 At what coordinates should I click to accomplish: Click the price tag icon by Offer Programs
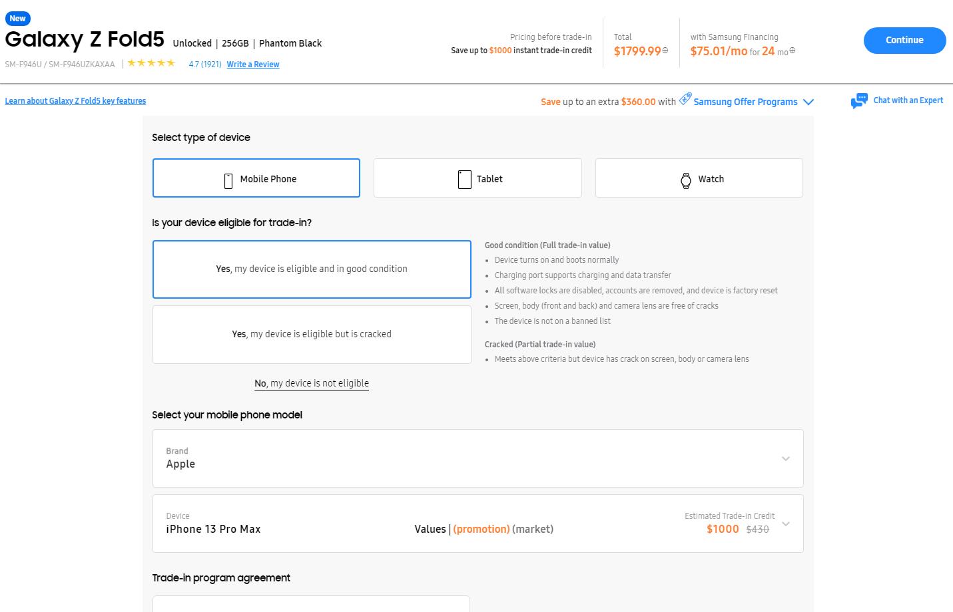[685, 98]
